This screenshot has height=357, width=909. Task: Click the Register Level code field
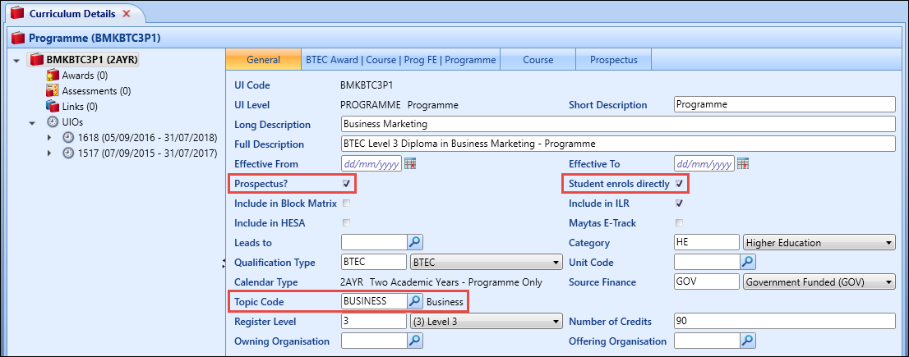(374, 321)
